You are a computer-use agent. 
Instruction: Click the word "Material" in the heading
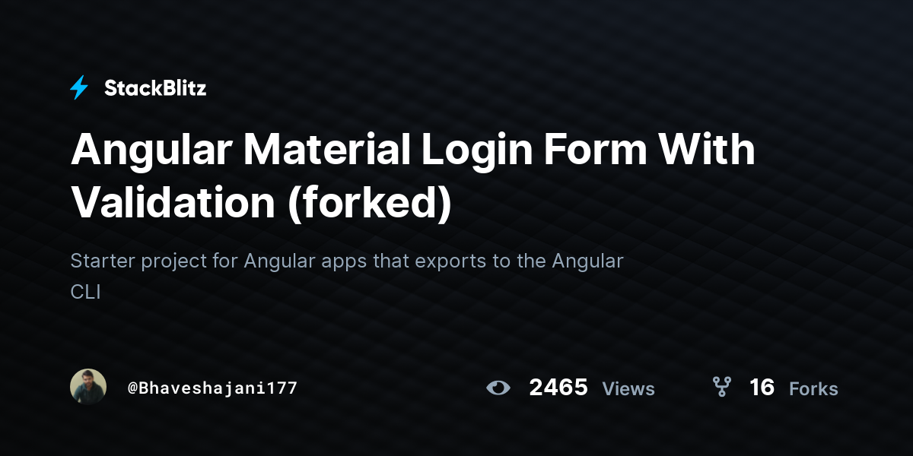point(329,150)
